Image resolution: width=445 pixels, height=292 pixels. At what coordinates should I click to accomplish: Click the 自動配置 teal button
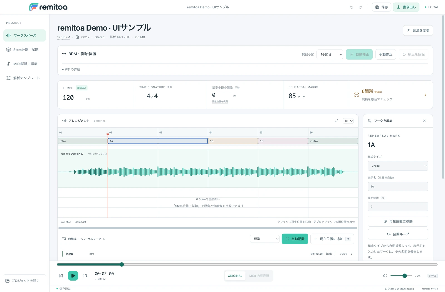[x=295, y=239]
